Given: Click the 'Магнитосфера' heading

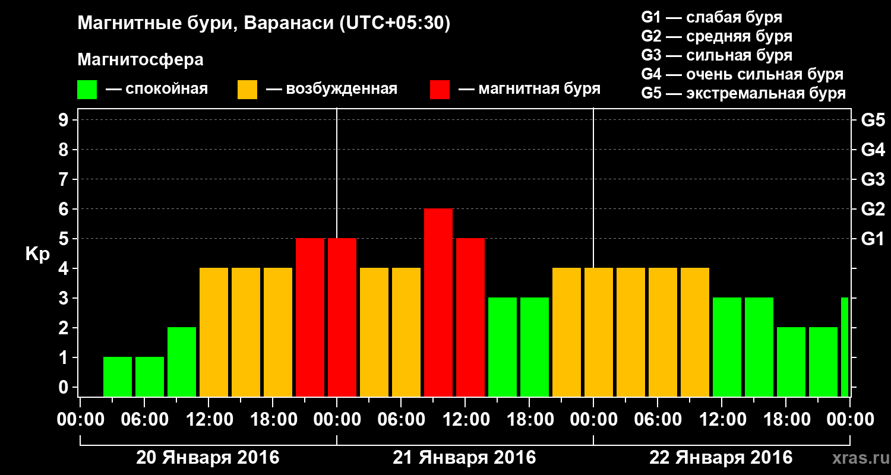Looking at the screenshot, I should click(140, 60).
